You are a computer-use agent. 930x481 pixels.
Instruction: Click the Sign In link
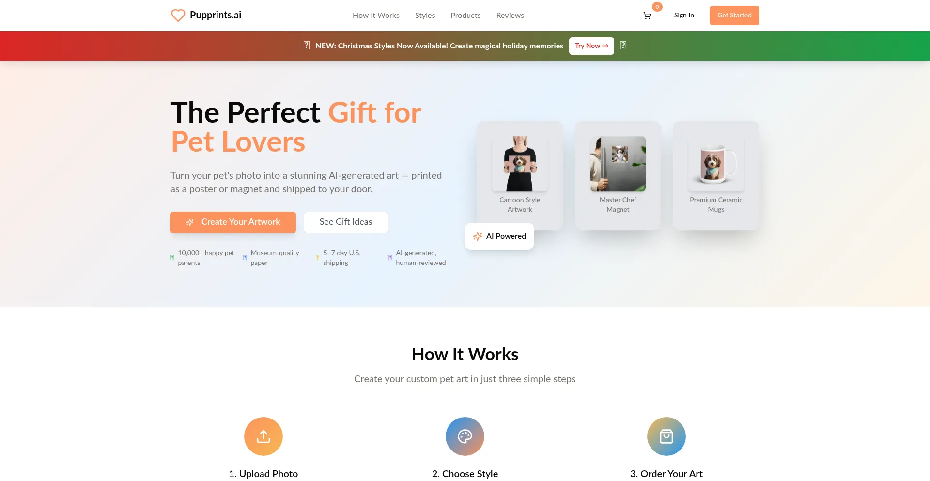[684, 16]
